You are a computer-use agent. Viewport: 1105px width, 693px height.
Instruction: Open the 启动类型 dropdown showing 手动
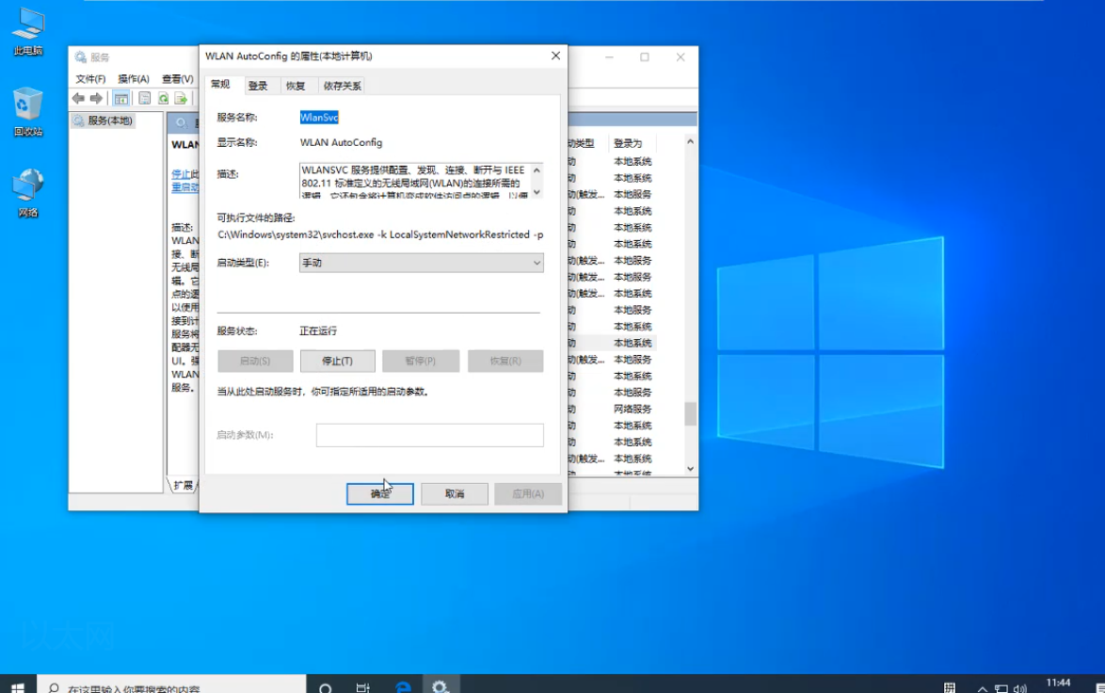click(536, 263)
